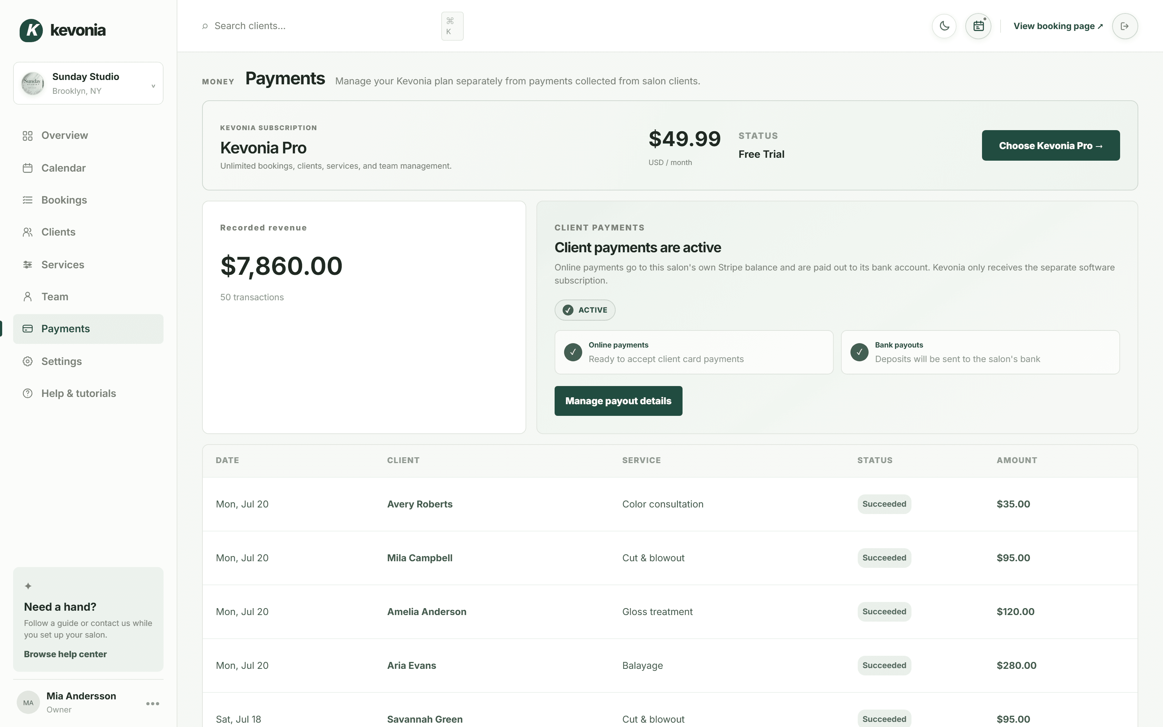This screenshot has width=1163, height=727.
Task: Click the Bank payouts status card
Action: coord(980,352)
